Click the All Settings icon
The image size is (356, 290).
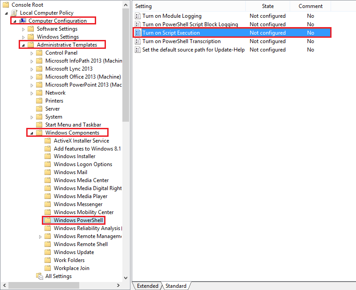[x=39, y=276]
